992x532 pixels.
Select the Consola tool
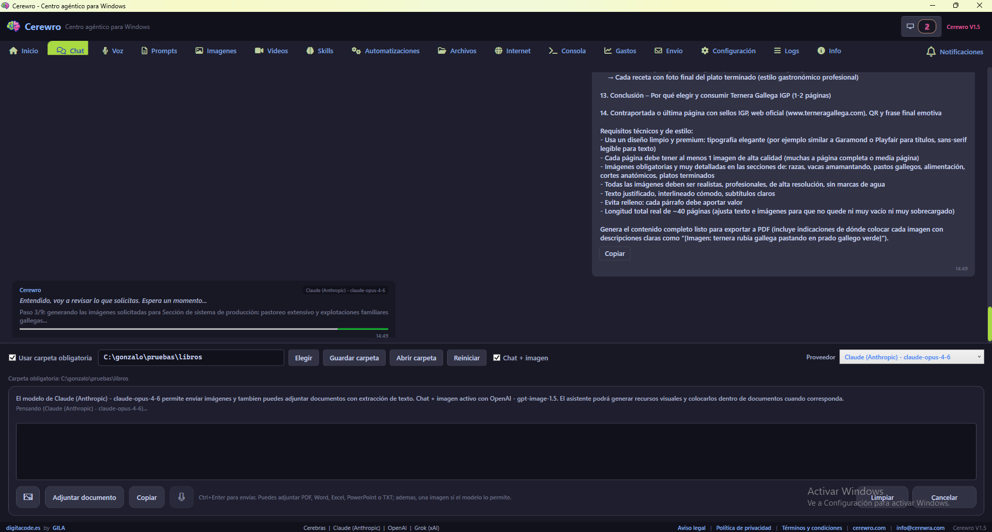pyautogui.click(x=567, y=51)
